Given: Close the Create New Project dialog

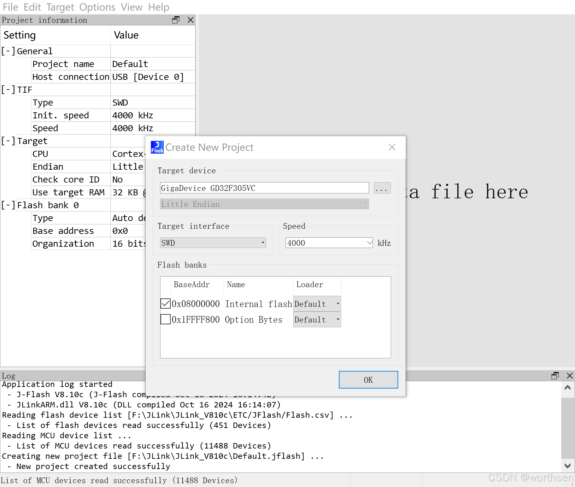Looking at the screenshot, I should tap(392, 147).
